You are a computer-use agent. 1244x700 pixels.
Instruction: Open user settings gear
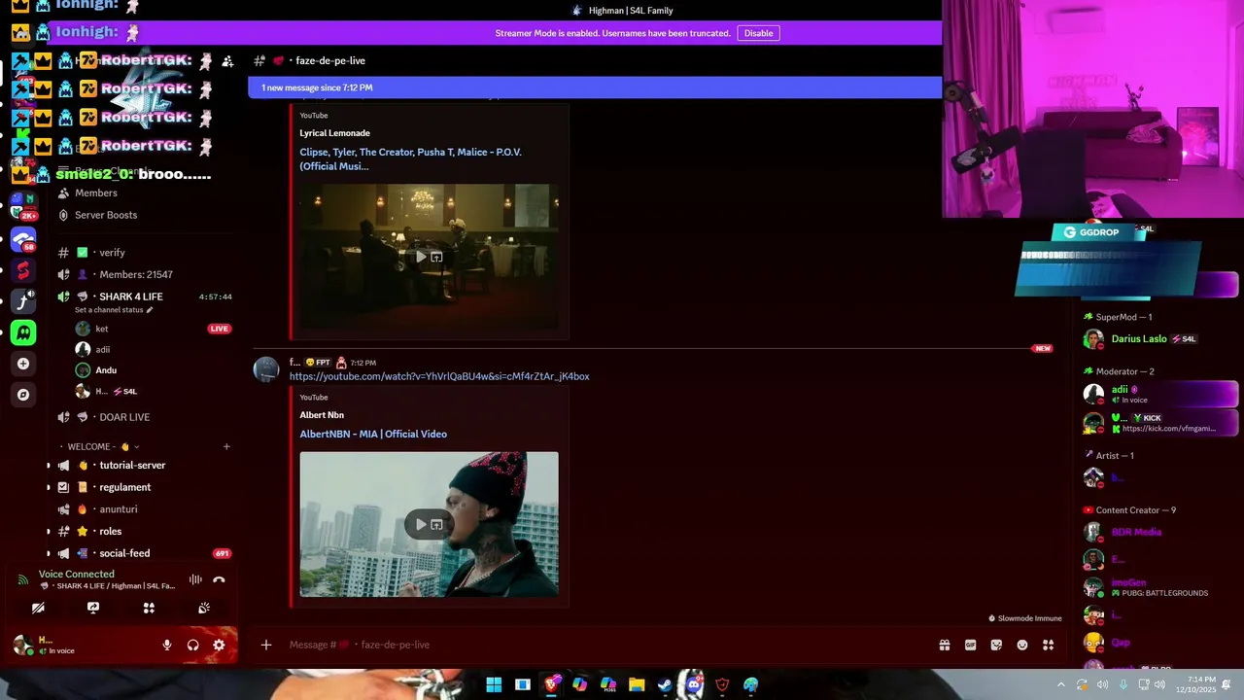[x=219, y=645]
